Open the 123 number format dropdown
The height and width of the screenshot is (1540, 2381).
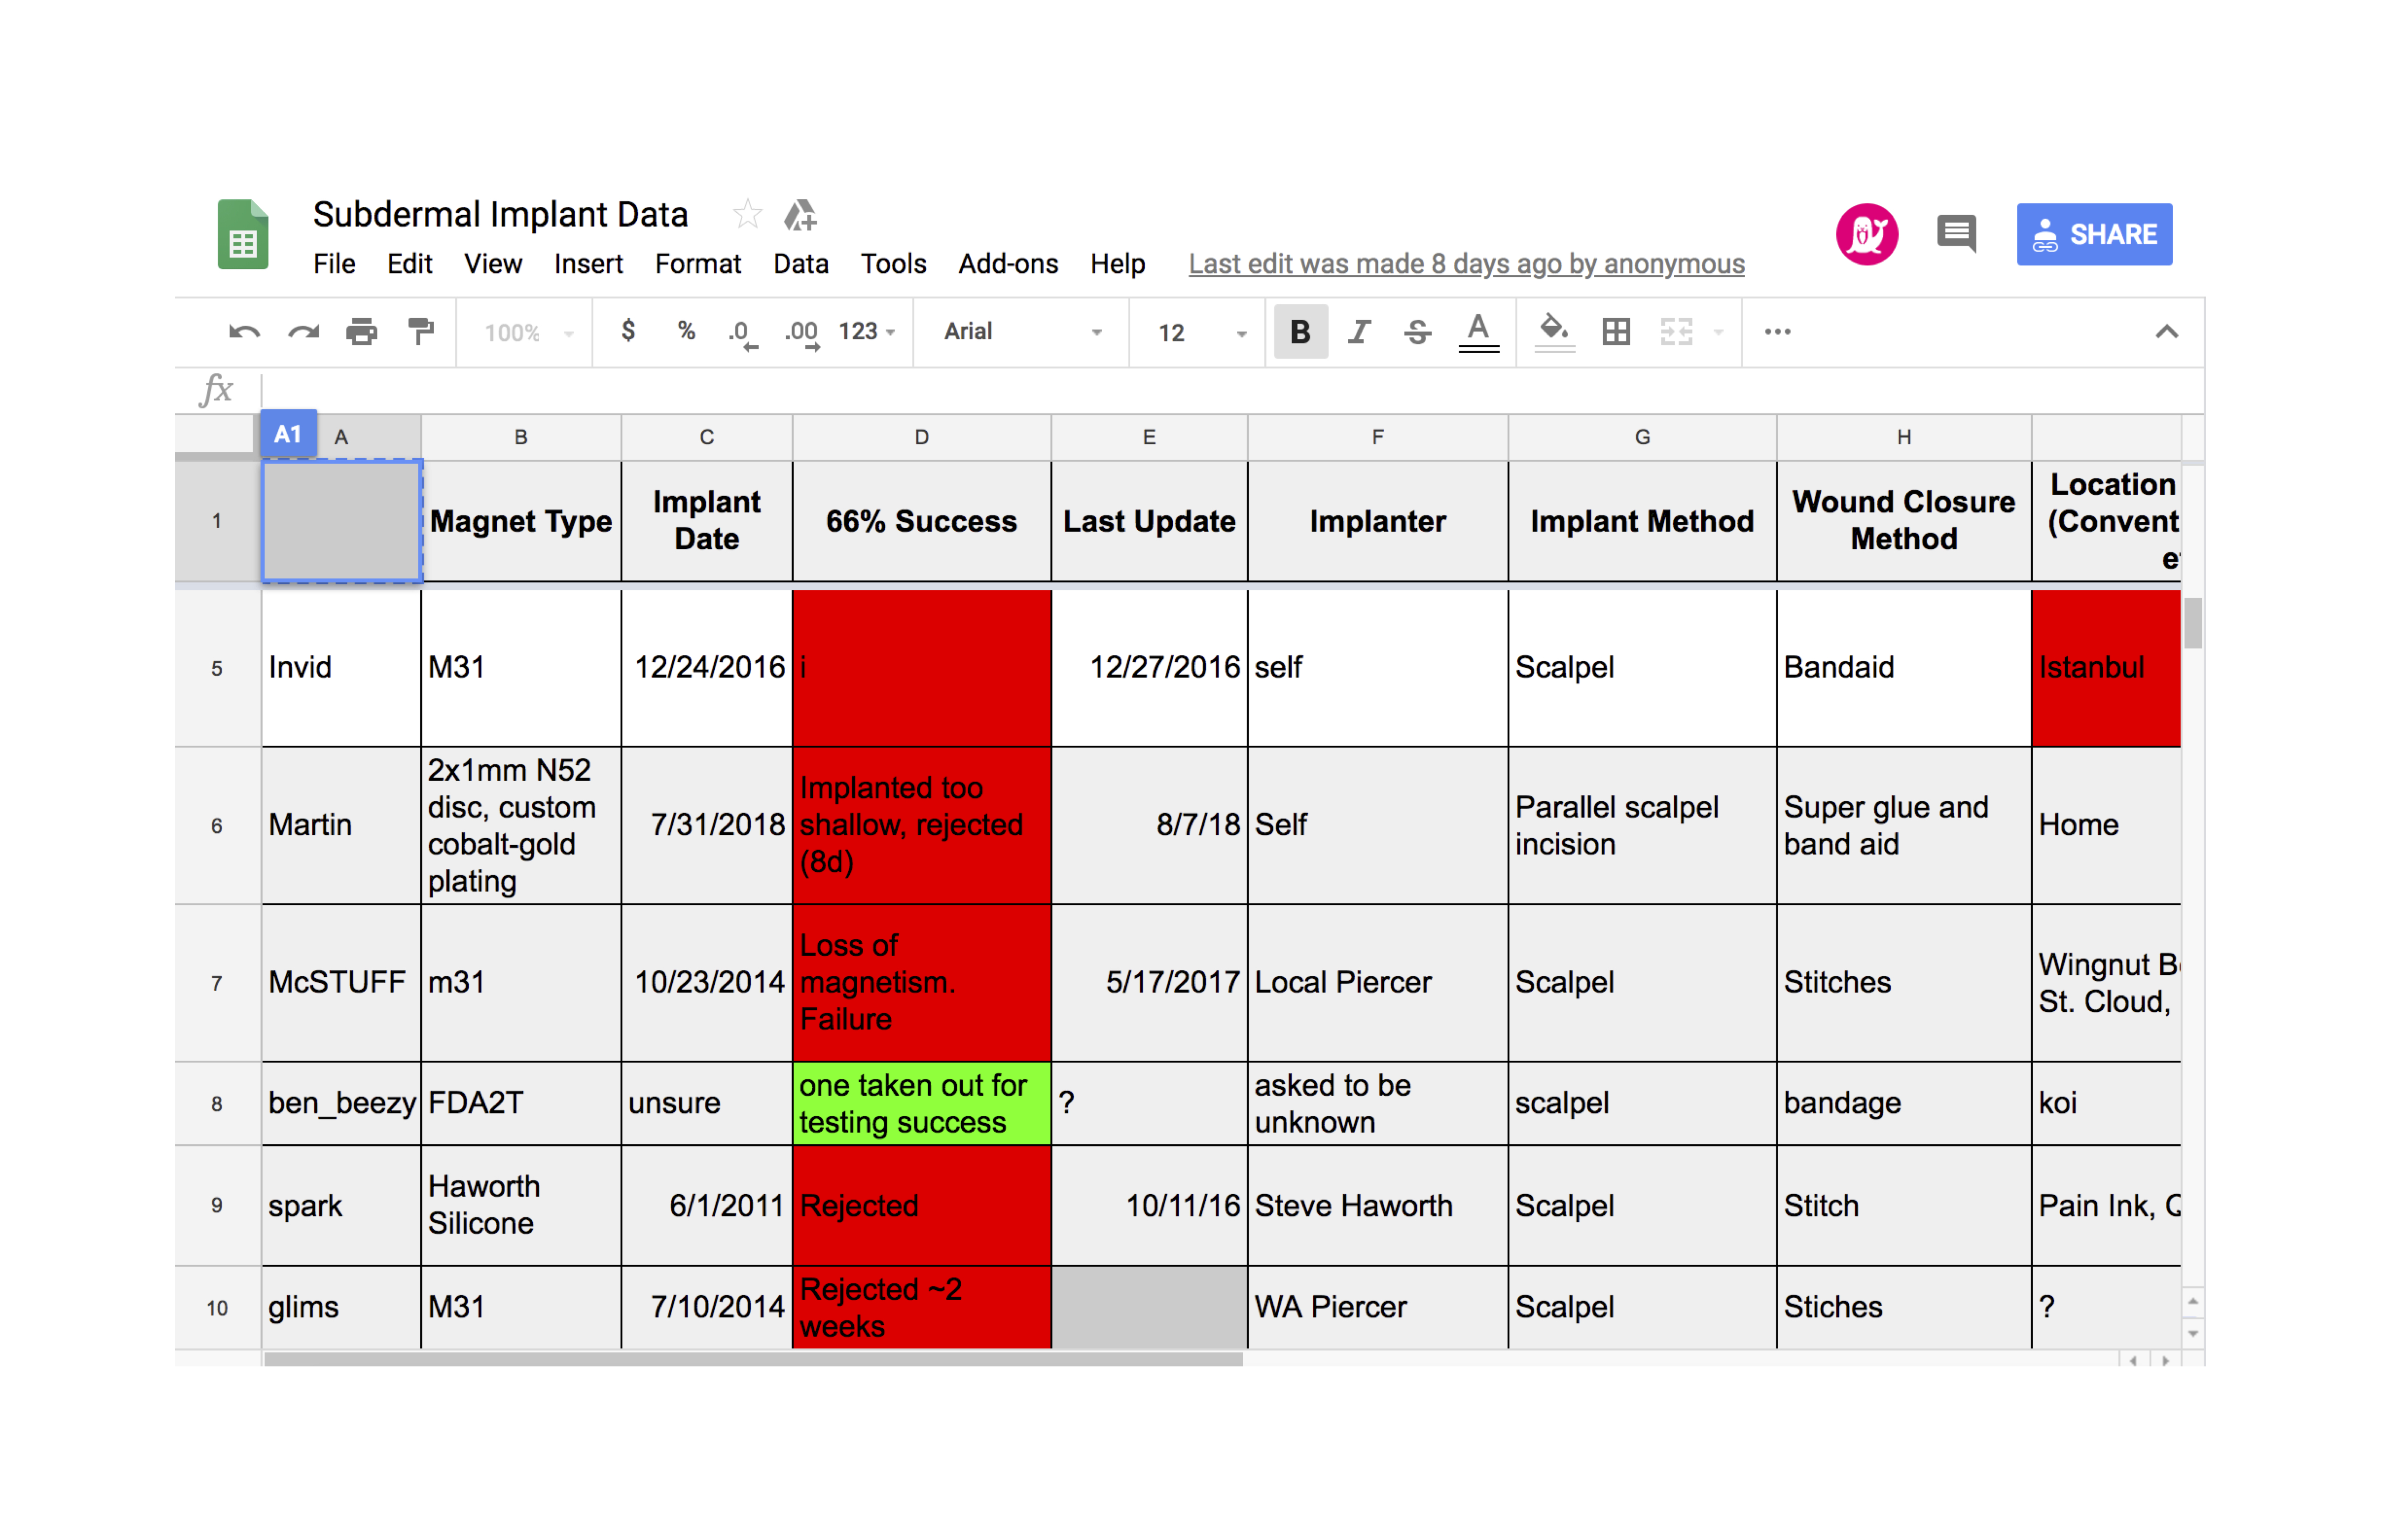866,332
